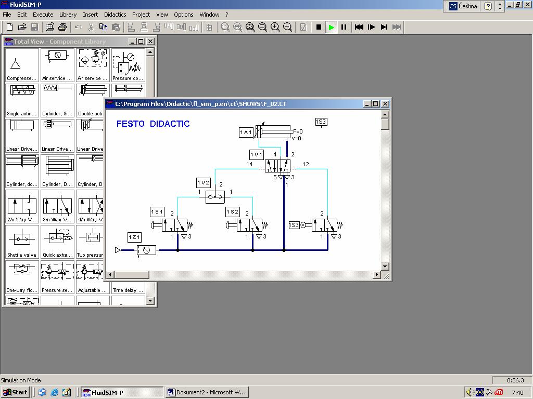Open the Options menu
533x399 pixels.
click(184, 15)
